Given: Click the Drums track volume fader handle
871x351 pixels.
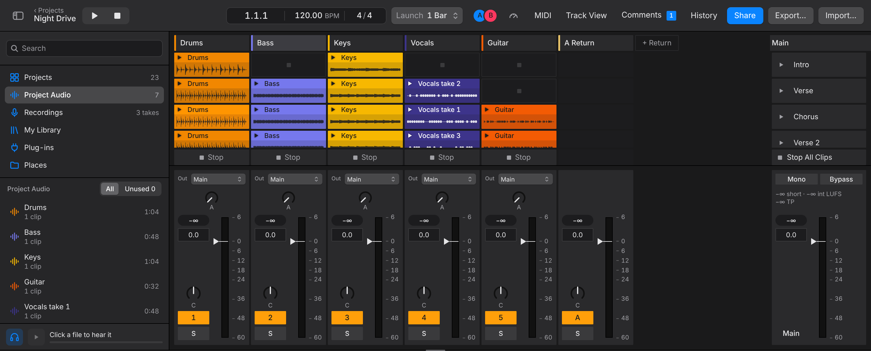Looking at the screenshot, I should click(217, 241).
